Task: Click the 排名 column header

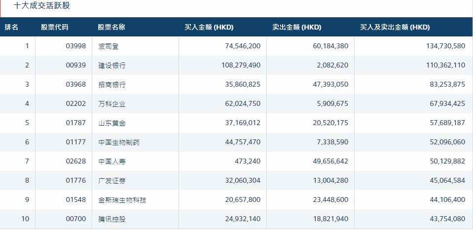Action: [x=11, y=27]
